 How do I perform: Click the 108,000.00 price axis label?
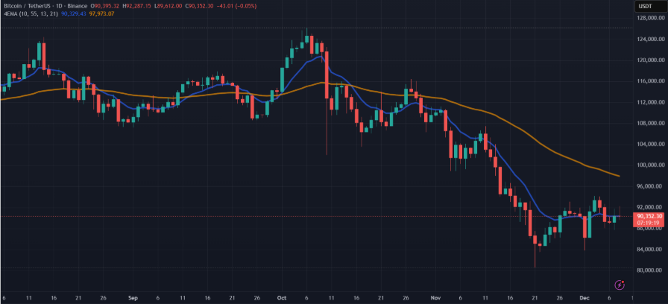649,124
